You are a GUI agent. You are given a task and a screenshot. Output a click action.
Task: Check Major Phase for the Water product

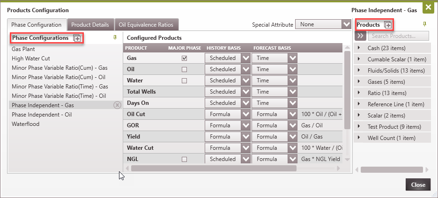click(184, 81)
